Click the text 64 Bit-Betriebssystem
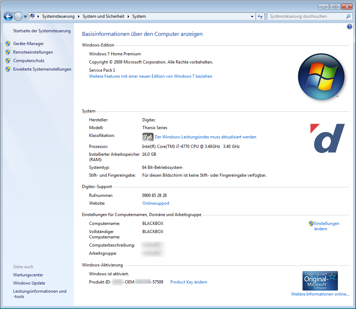The height and width of the screenshot is (309, 356). click(x=162, y=167)
